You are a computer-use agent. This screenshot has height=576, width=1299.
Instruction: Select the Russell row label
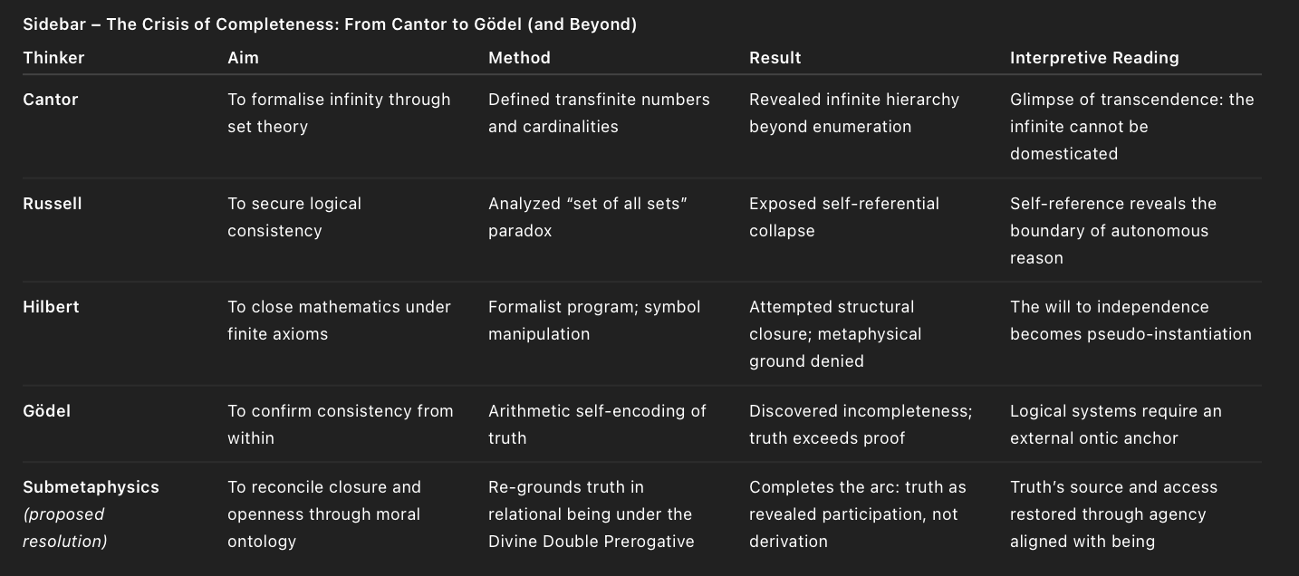53,204
